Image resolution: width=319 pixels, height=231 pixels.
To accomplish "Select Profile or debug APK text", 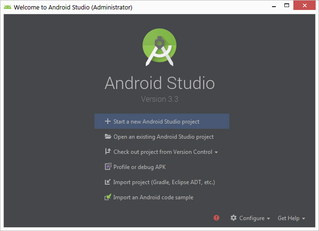I will (140, 167).
